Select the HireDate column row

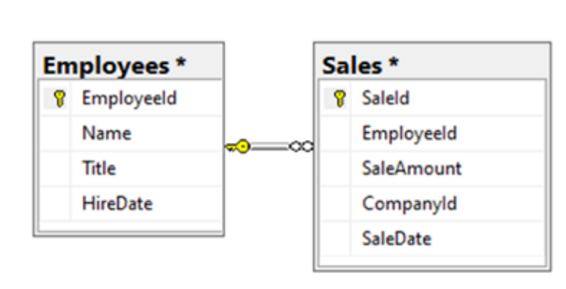click(x=131, y=203)
